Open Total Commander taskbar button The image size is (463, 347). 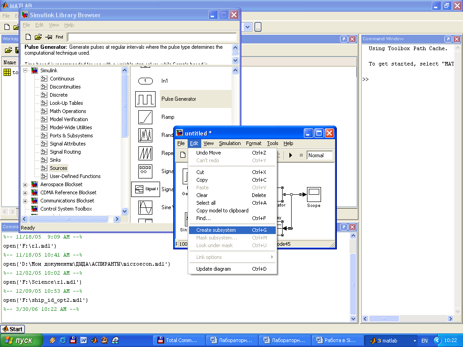[179, 340]
